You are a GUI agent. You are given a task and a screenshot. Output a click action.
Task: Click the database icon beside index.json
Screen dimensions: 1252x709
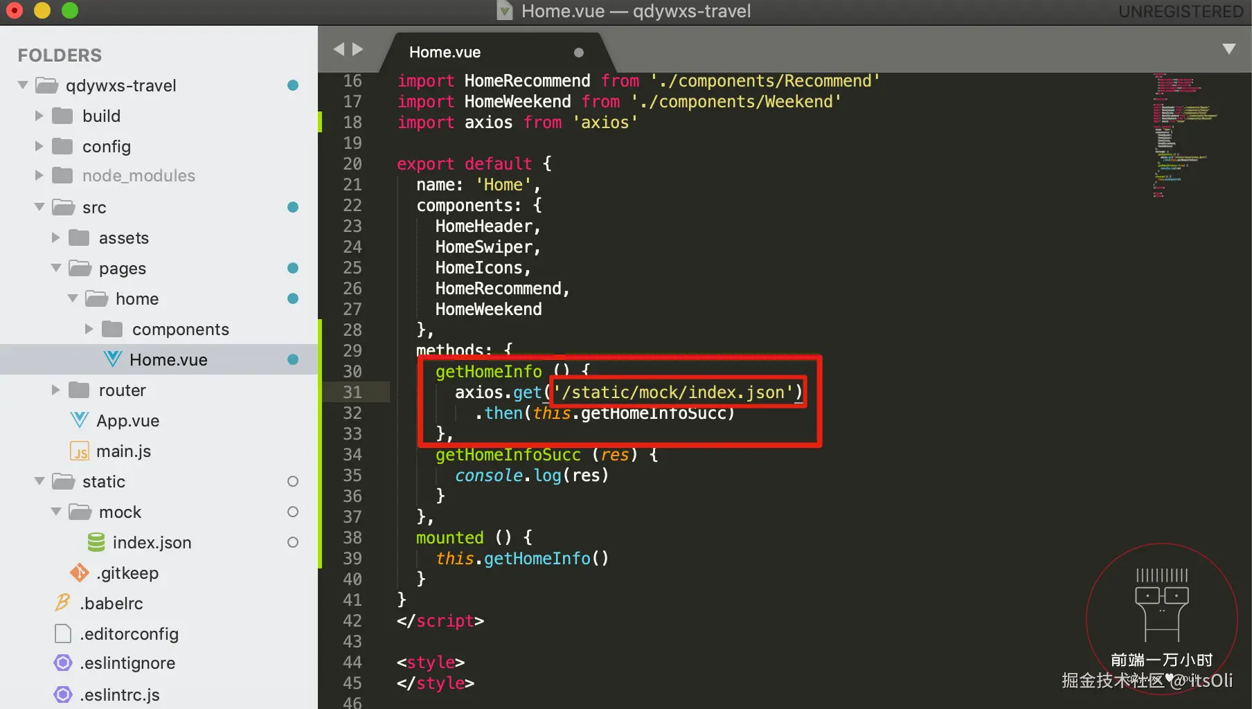pyautogui.click(x=96, y=542)
